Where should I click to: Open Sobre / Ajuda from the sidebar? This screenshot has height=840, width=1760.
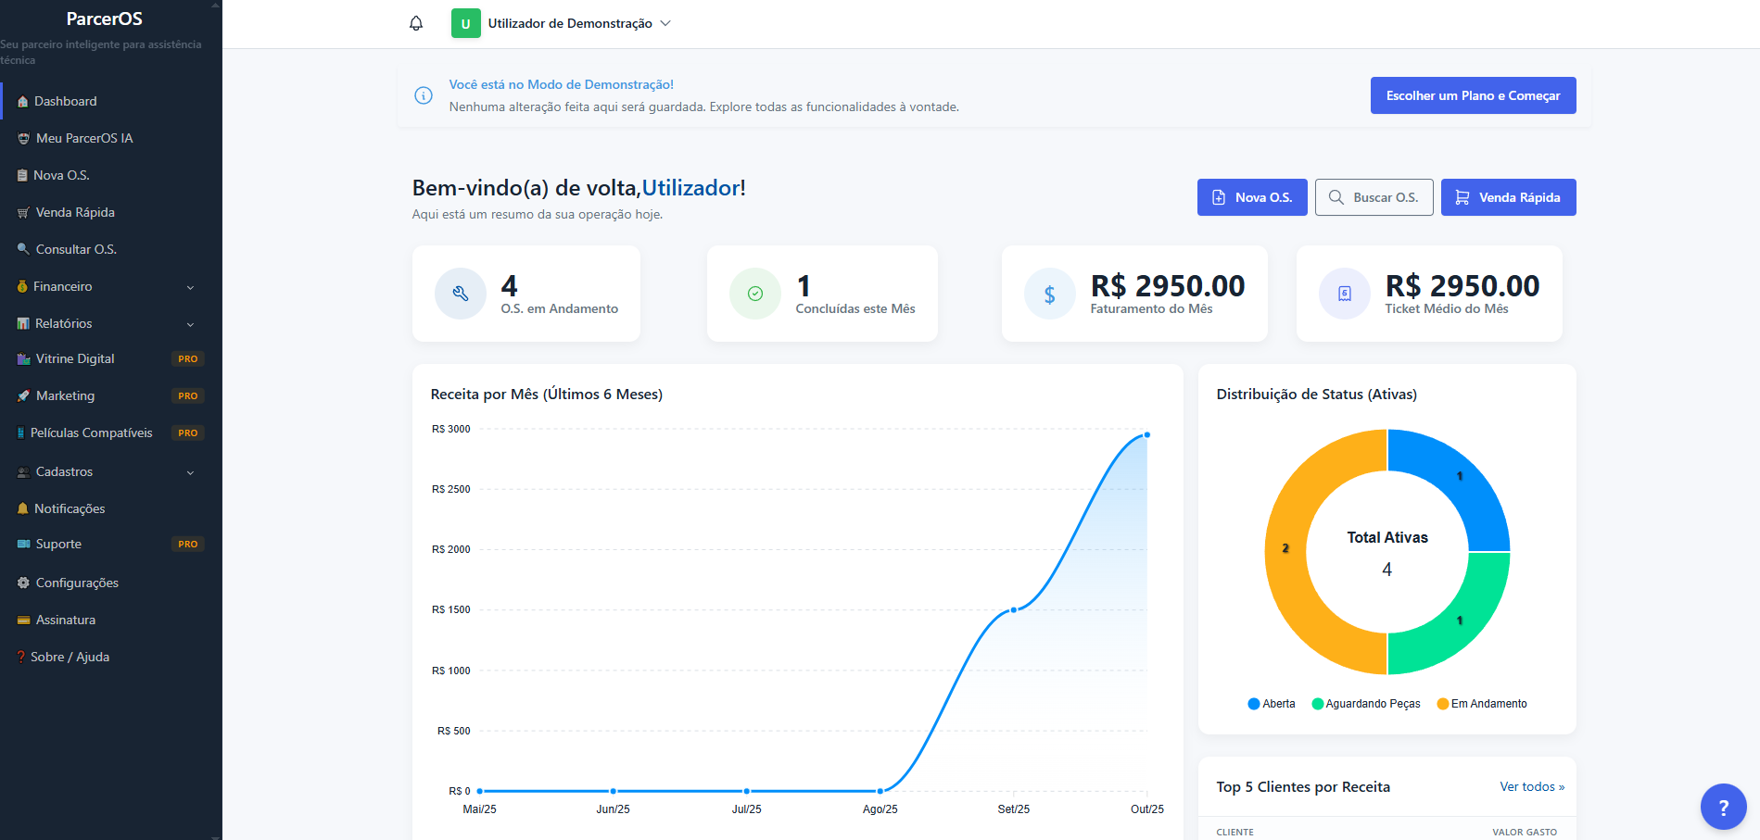(x=69, y=657)
